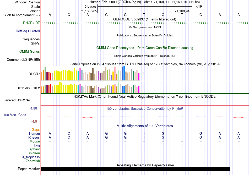The image size is (249, 175).
Task: Click the 4.88 PhyloP upper limit value
Action: (x=34, y=108)
